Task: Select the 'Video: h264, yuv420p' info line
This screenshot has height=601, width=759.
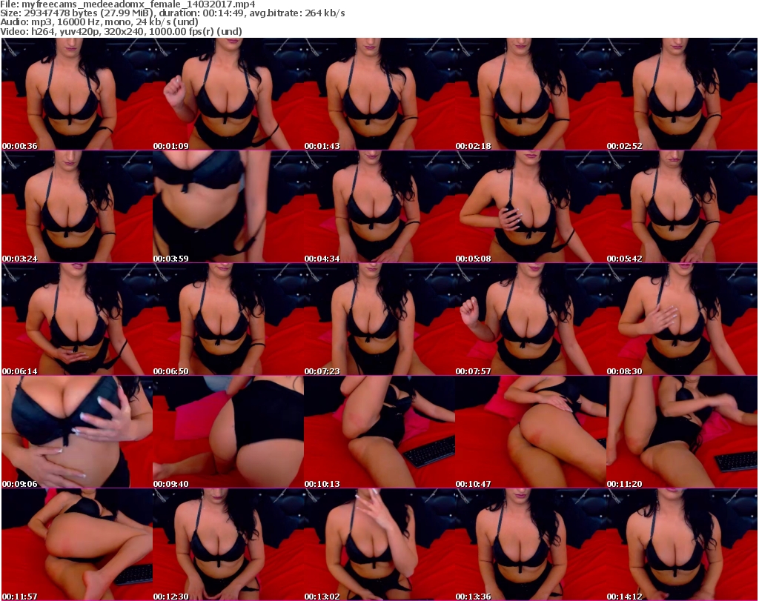Action: (x=121, y=31)
